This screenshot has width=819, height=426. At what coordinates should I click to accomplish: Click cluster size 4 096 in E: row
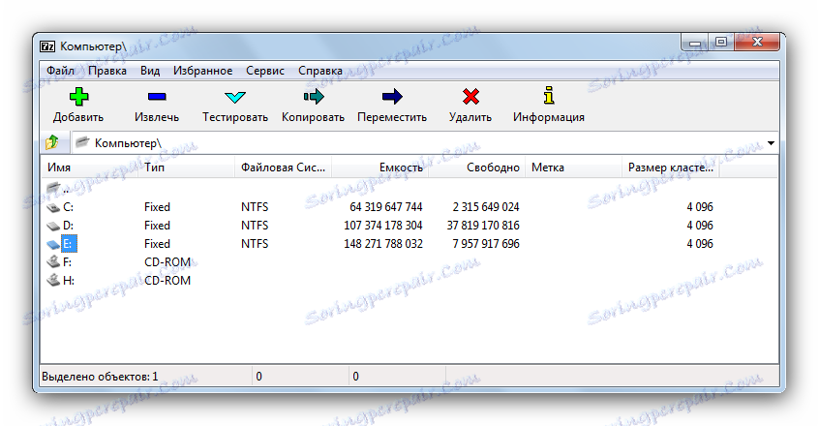click(x=700, y=244)
